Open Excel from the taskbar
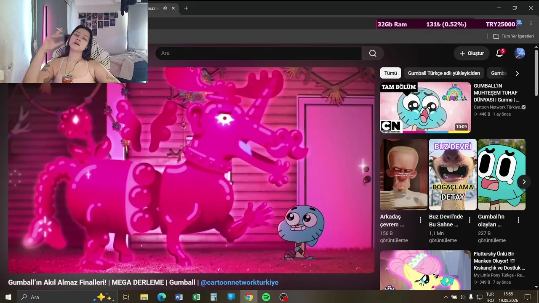This screenshot has width=539, height=303. 196,297
